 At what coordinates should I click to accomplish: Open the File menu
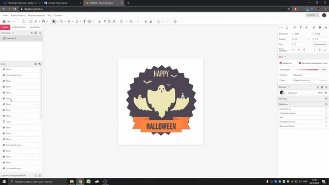(6, 15)
